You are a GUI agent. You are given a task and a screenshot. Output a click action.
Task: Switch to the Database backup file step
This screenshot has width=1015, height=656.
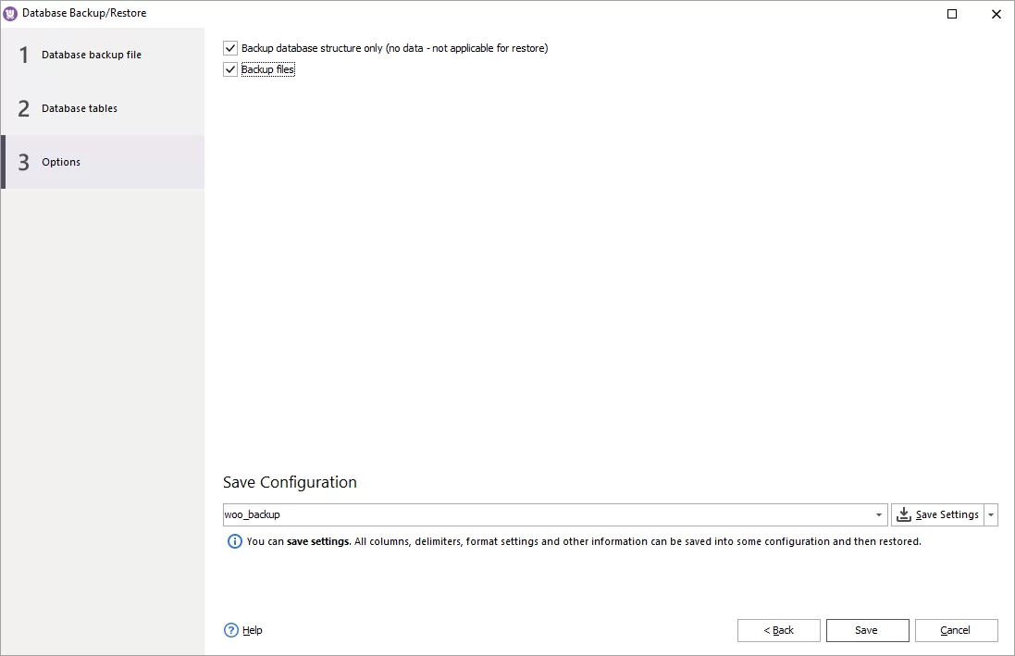(92, 55)
